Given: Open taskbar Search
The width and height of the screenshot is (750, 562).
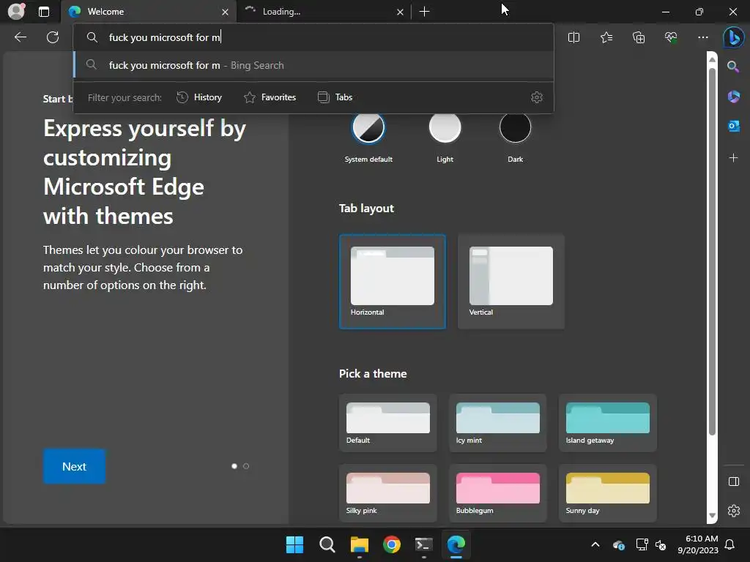Looking at the screenshot, I should pyautogui.click(x=327, y=544).
